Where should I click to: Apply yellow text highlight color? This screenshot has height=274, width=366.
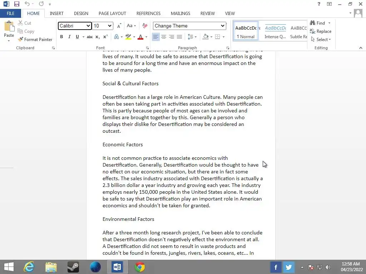pyautogui.click(x=128, y=37)
